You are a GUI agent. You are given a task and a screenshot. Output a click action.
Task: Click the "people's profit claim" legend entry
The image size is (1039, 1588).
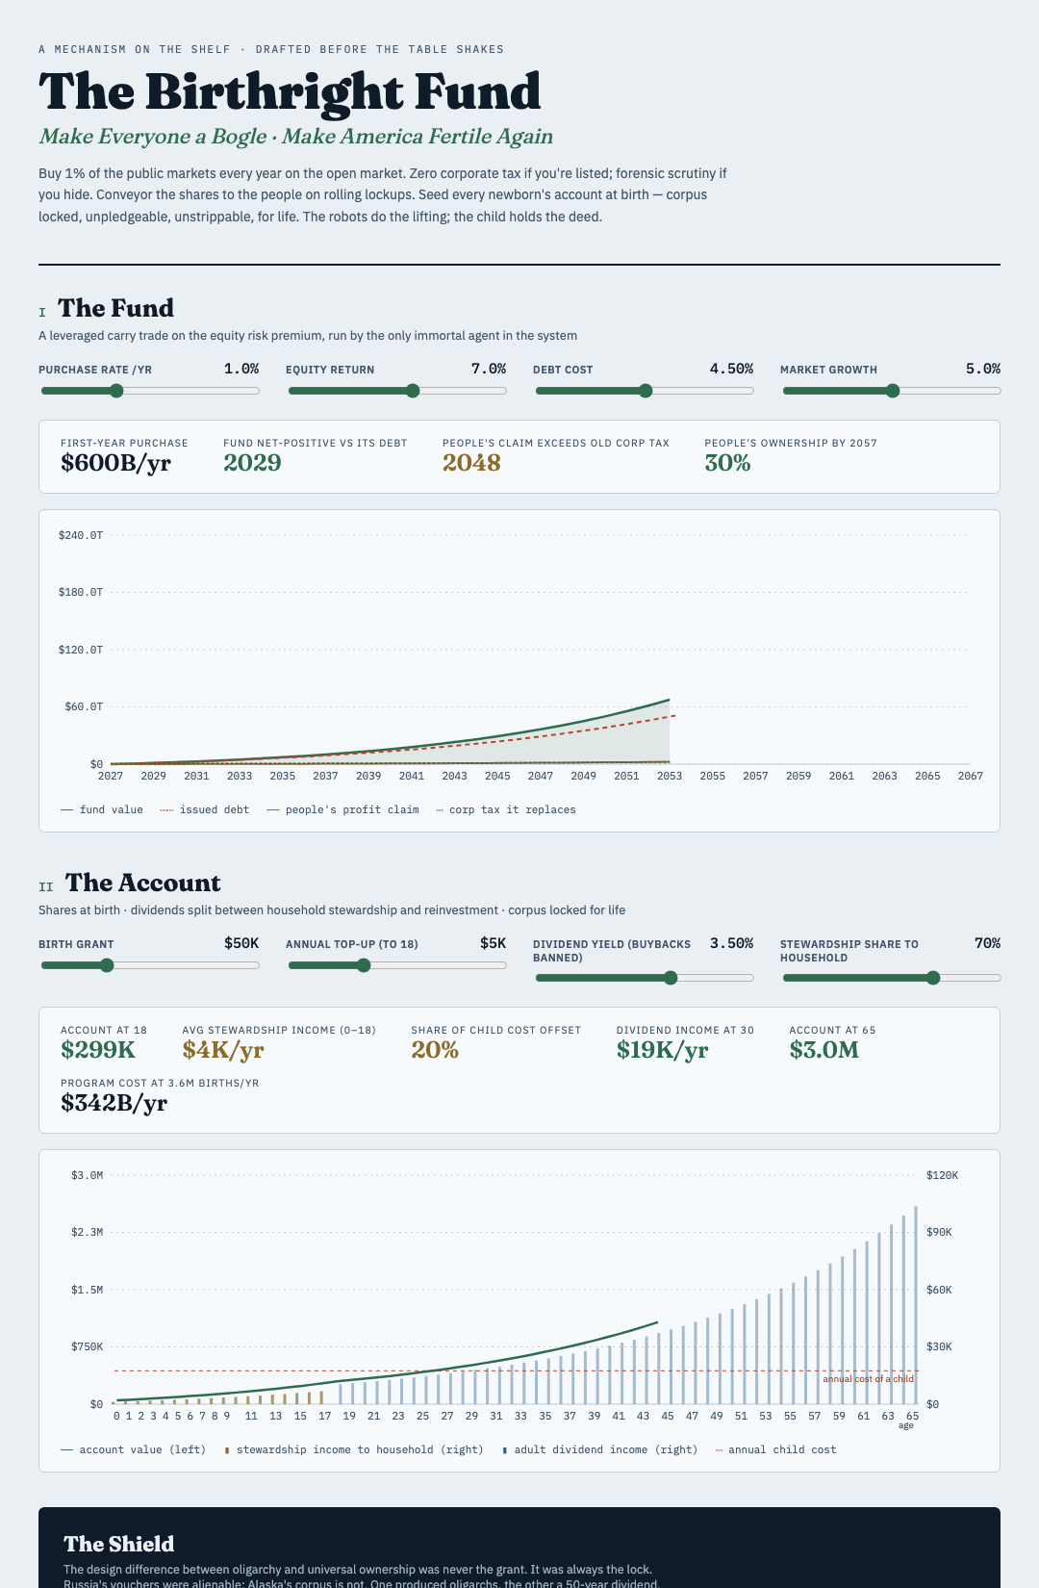pyautogui.click(x=342, y=810)
